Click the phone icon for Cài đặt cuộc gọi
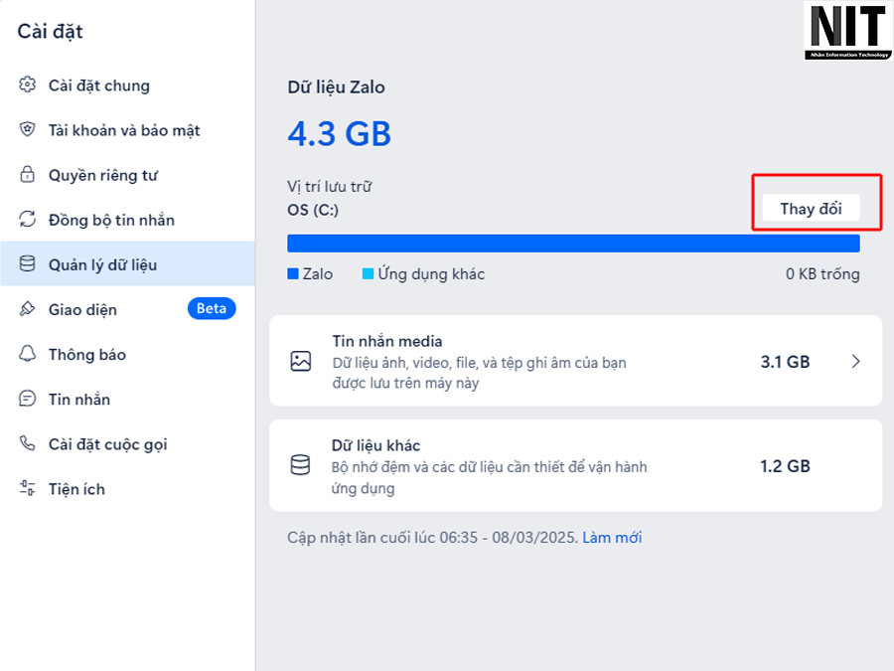 pos(27,443)
